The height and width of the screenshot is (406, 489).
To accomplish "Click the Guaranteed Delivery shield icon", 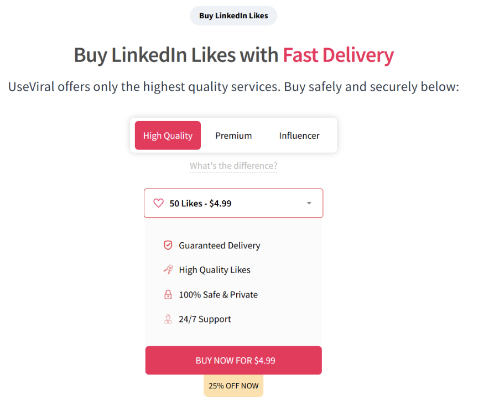I will coord(168,246).
